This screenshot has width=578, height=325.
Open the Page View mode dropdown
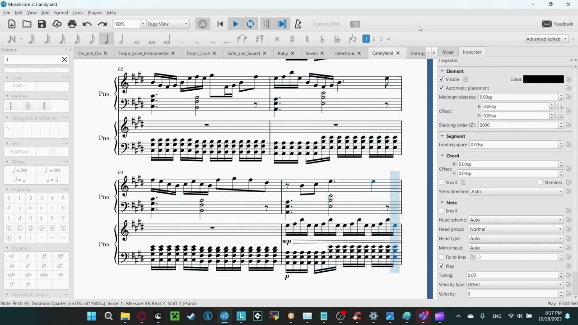click(x=168, y=24)
